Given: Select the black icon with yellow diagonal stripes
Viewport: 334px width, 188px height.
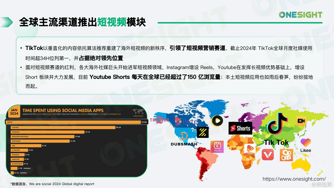Looking at the screenshot, I should [203, 132].
